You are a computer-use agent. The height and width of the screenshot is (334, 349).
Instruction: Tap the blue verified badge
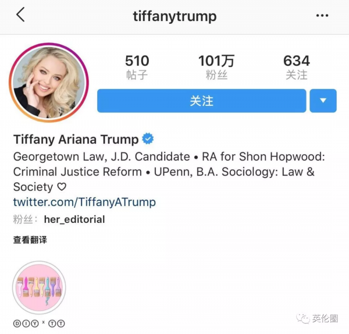click(x=148, y=138)
